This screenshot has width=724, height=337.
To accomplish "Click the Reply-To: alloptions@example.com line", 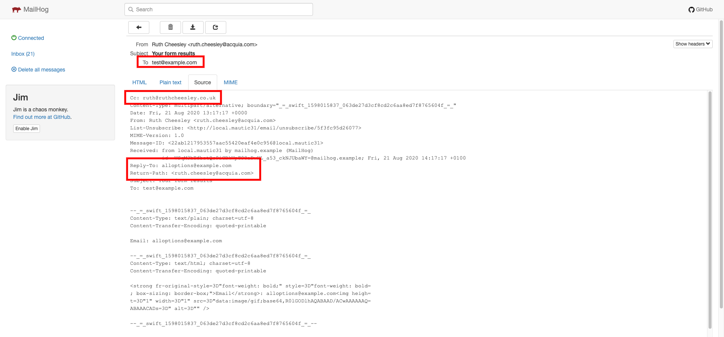I will pyautogui.click(x=181, y=165).
